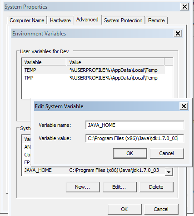Image resolution: width=194 pixels, height=216 pixels.
Task: Click OK in Environment Variables dialog
Action: pos(124,209)
